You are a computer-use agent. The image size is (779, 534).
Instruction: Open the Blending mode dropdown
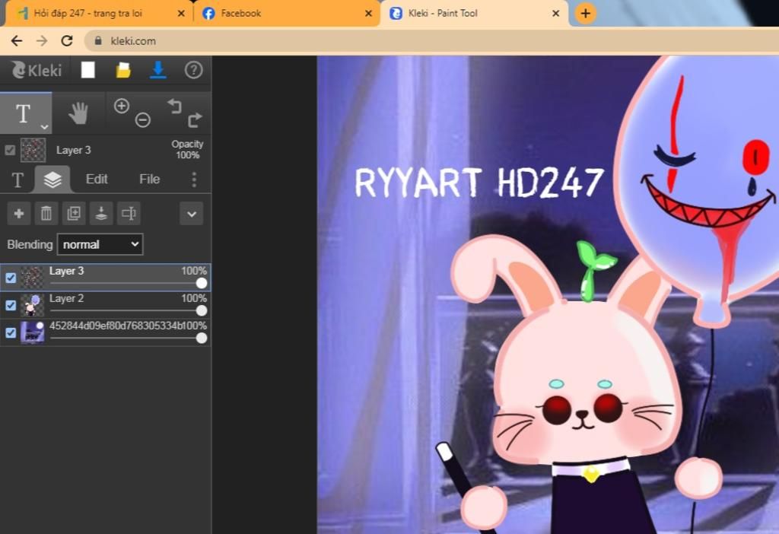click(100, 244)
